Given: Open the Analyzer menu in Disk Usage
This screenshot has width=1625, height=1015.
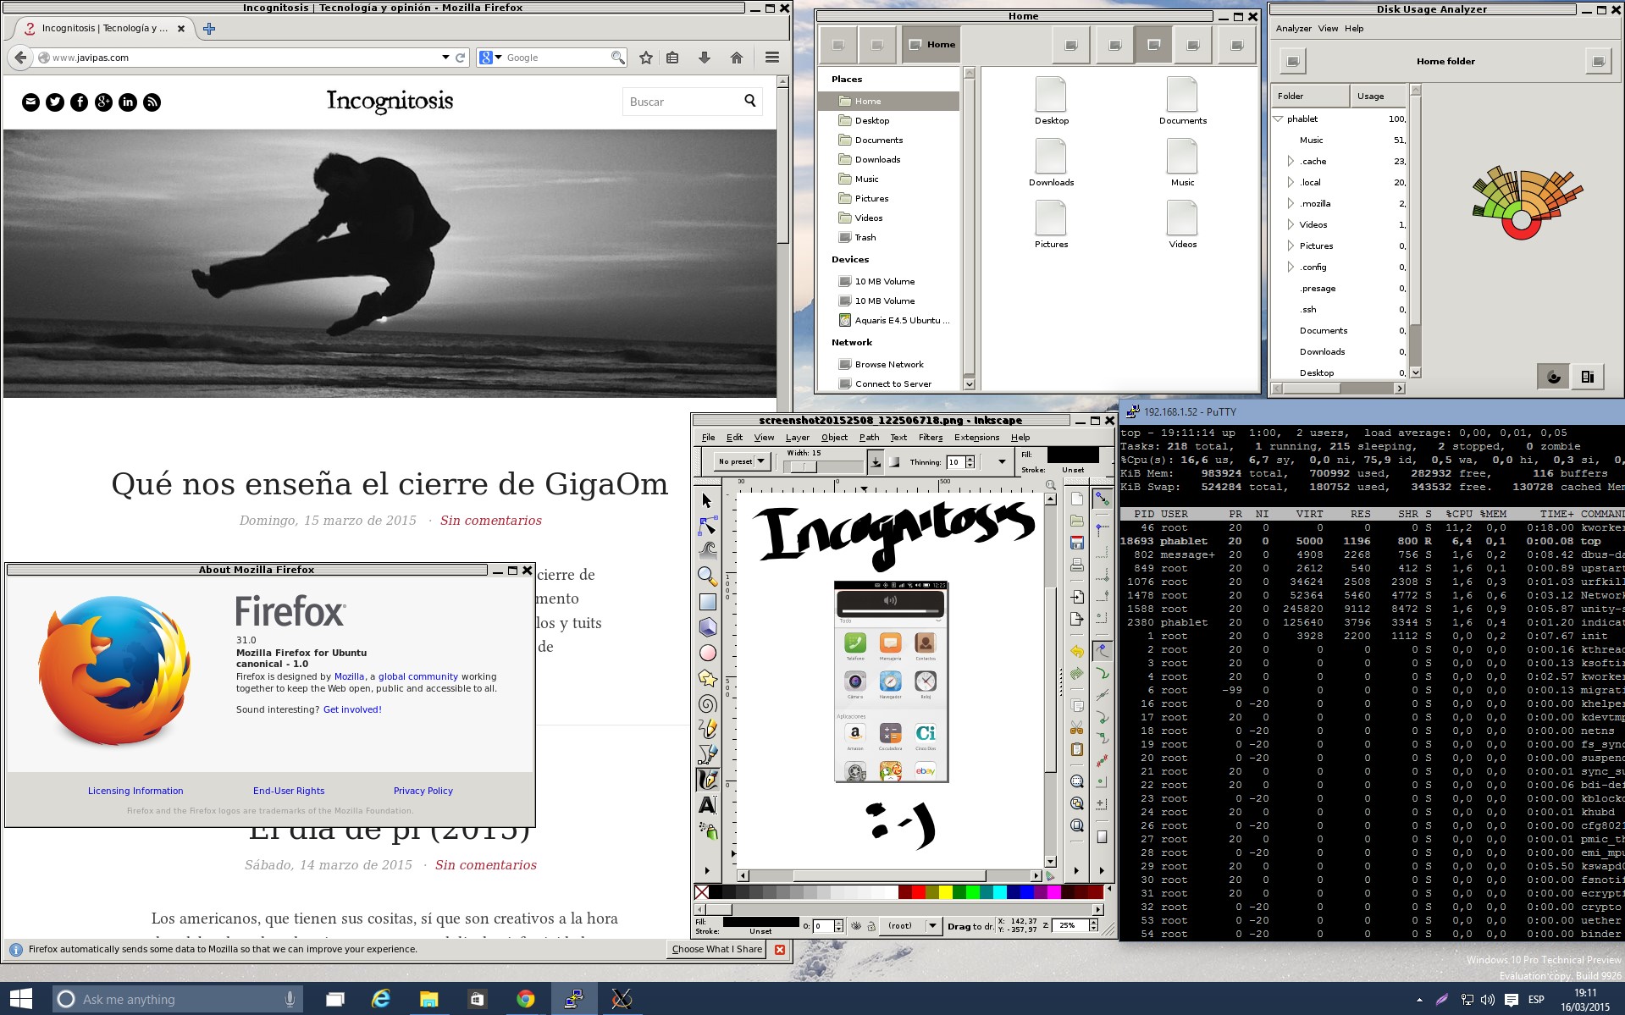Looking at the screenshot, I should click(x=1293, y=29).
